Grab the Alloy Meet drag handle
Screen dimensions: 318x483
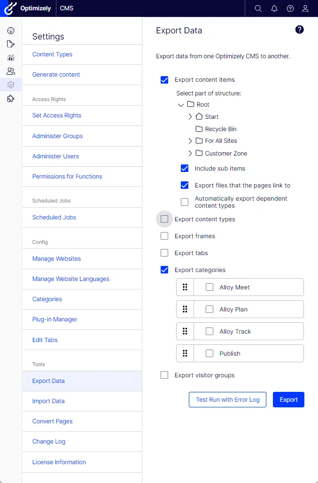(185, 288)
